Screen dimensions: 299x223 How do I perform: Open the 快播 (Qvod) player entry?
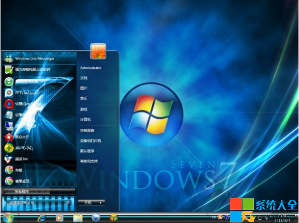tap(39, 104)
